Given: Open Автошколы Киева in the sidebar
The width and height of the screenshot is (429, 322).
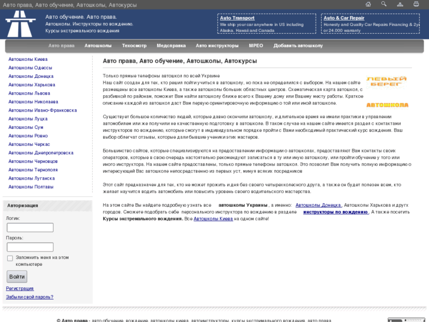Looking at the screenshot, I should tap(28, 59).
